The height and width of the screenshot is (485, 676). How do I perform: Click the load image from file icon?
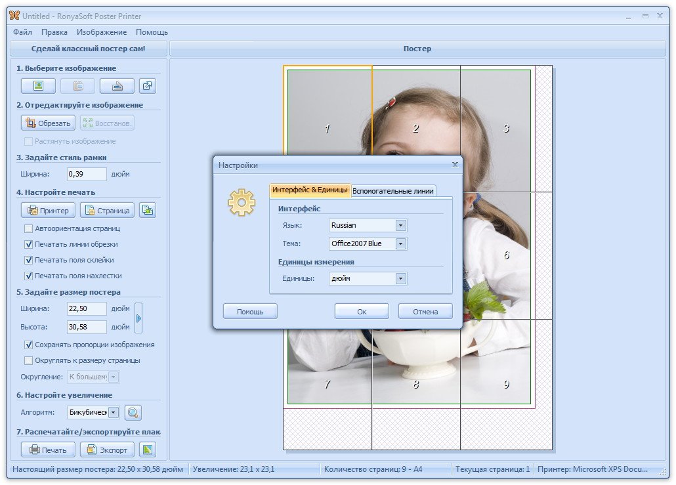(38, 86)
